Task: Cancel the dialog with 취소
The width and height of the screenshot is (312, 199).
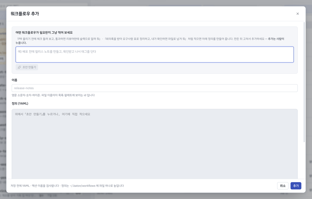Action: click(283, 186)
